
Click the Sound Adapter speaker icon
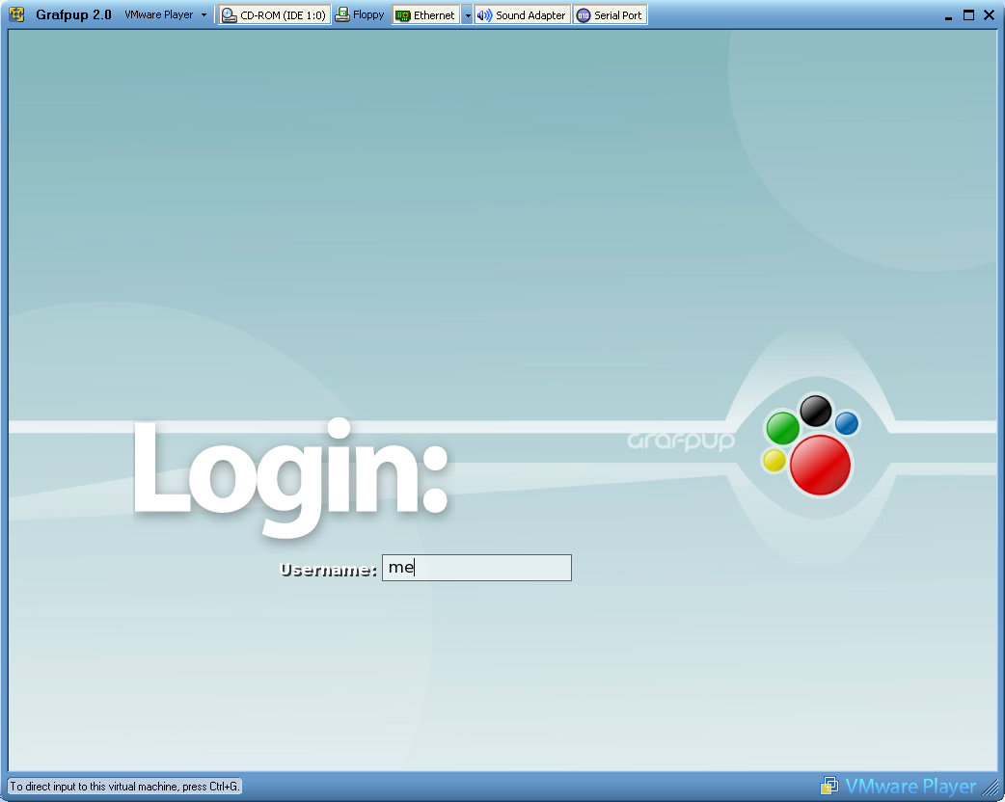tap(484, 15)
